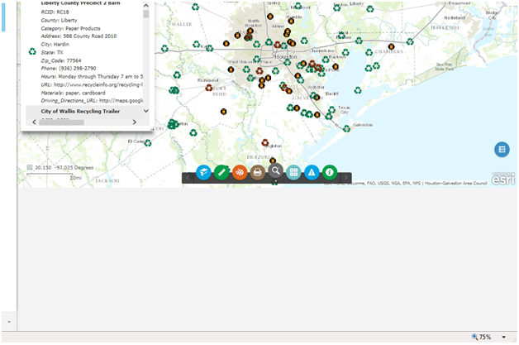Screen dimensions: 519x345
Task: Click the brown recycling marker at Angleton
Action: point(264,142)
